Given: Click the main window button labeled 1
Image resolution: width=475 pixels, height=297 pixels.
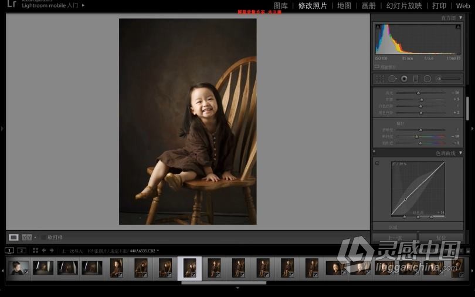Looking at the screenshot, I should click(x=9, y=250).
